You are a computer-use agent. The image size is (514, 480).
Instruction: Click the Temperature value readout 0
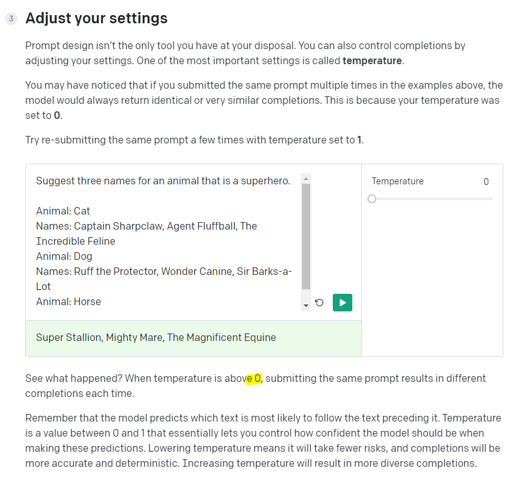pyautogui.click(x=486, y=182)
